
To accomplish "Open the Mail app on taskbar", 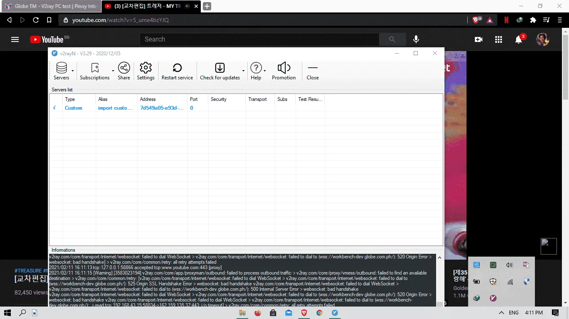I will click(289, 313).
